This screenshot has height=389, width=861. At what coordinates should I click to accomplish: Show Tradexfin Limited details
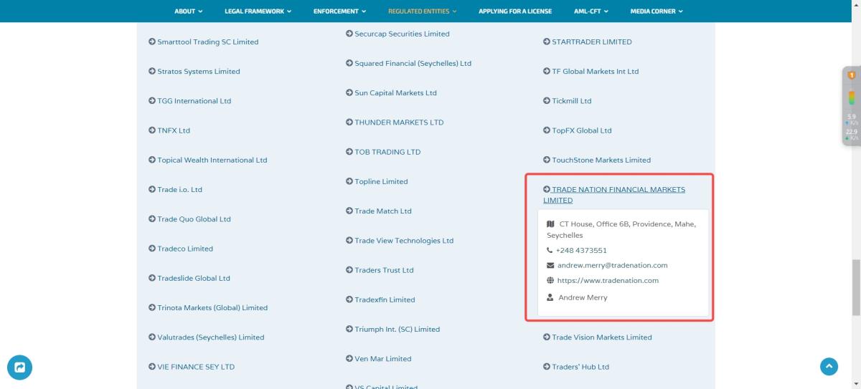point(380,300)
